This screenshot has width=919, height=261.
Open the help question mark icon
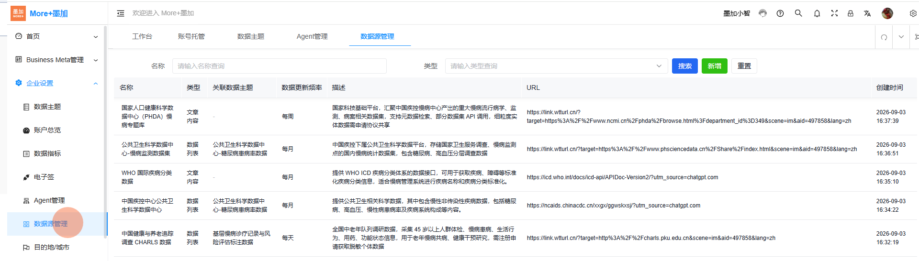(x=780, y=13)
